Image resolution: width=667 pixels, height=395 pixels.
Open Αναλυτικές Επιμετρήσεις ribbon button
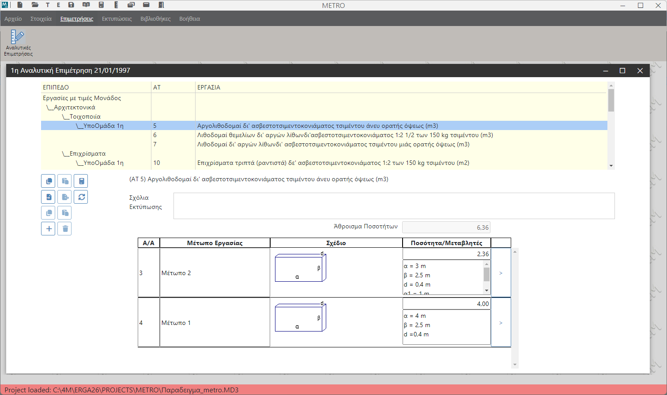coord(18,43)
